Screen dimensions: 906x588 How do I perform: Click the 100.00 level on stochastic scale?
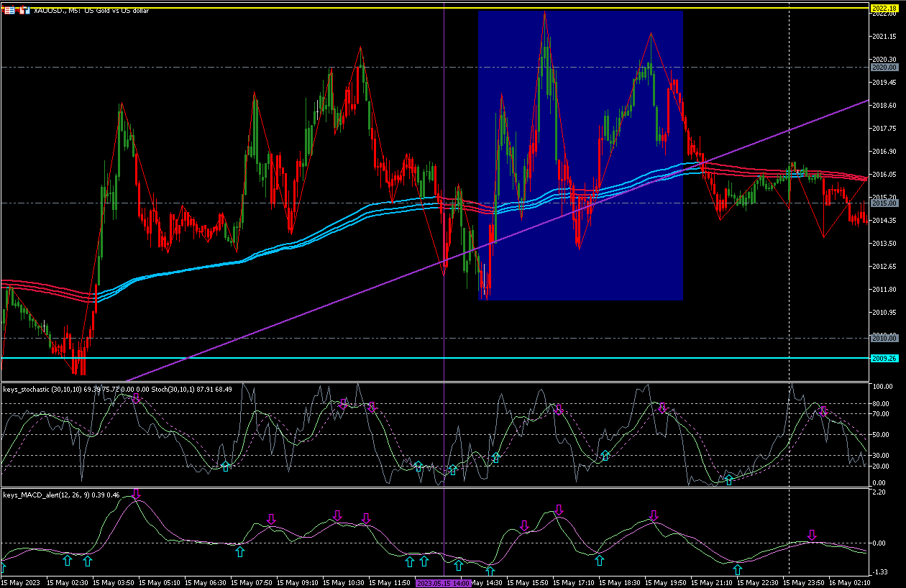click(882, 387)
